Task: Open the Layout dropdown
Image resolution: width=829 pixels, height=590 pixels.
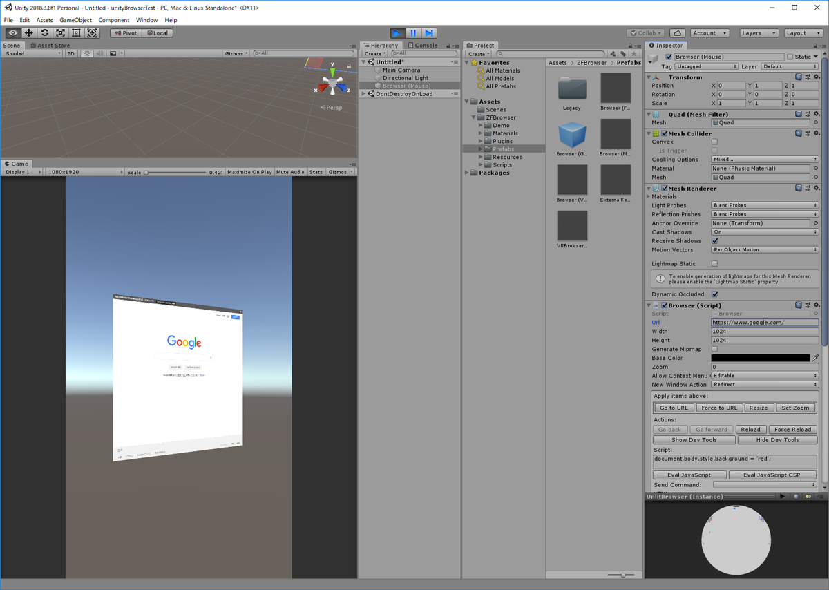Action: click(x=802, y=32)
